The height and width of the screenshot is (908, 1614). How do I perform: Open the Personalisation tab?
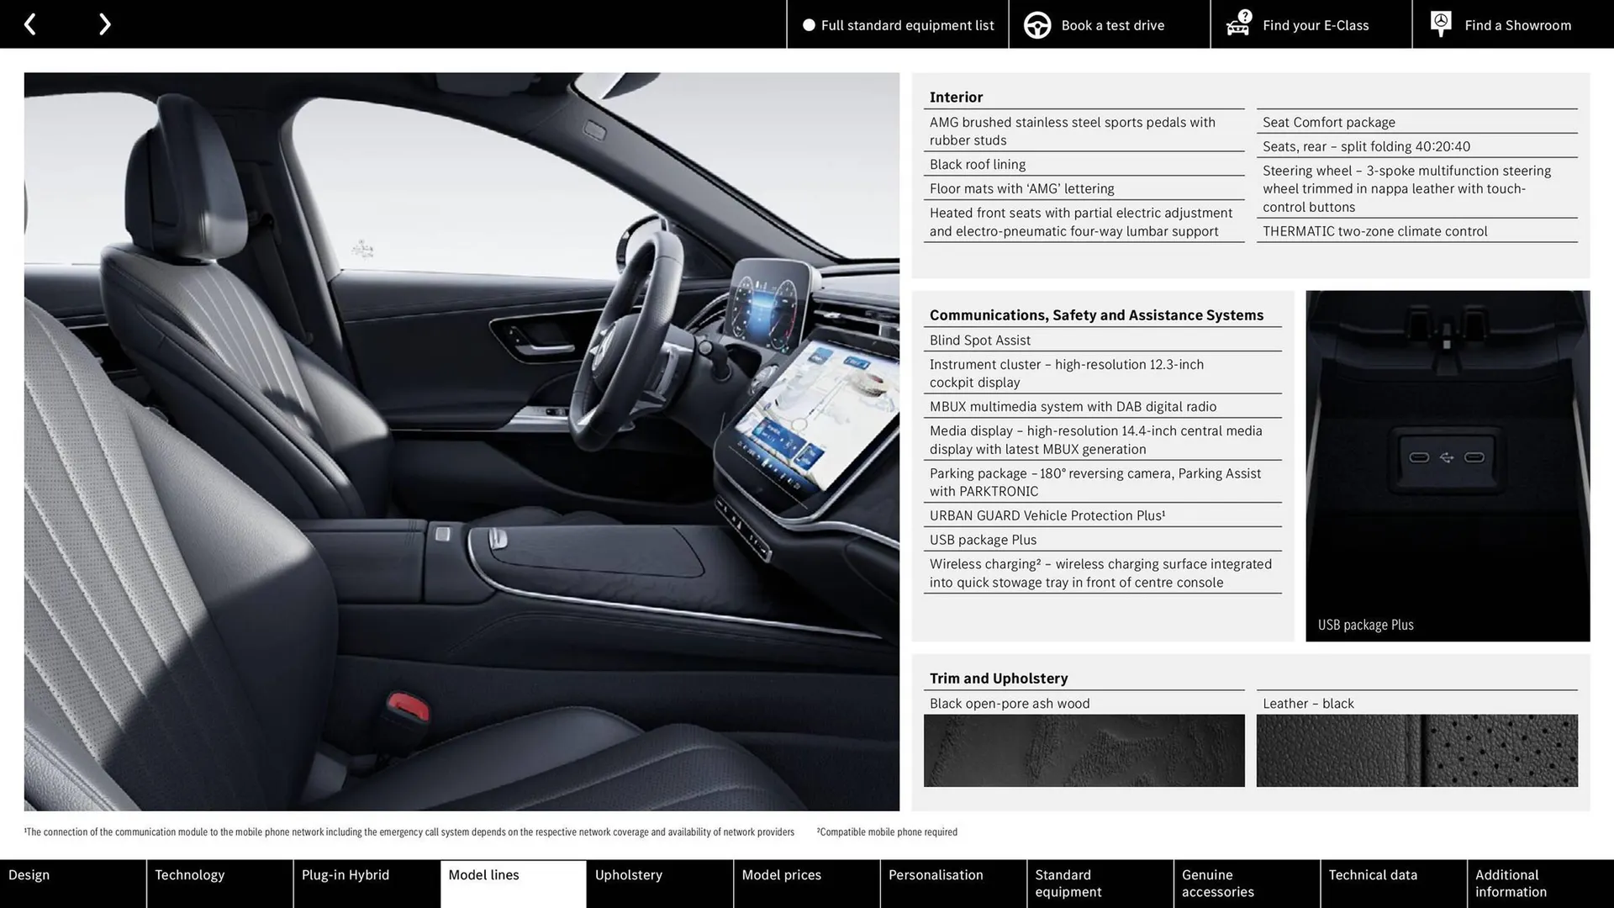[936, 874]
